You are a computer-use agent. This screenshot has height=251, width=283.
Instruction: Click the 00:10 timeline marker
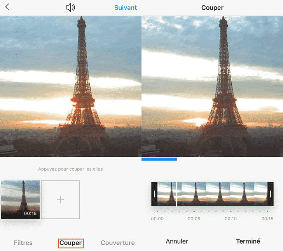231,218
